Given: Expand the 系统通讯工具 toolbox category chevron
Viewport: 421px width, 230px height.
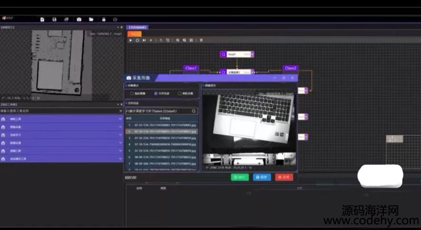Looking at the screenshot, I should pyautogui.click(x=120, y=159).
